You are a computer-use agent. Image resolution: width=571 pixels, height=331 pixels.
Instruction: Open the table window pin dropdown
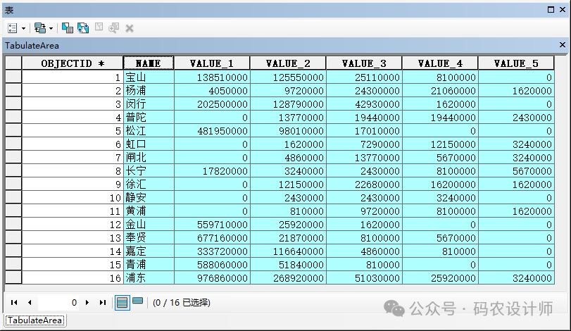550,9
